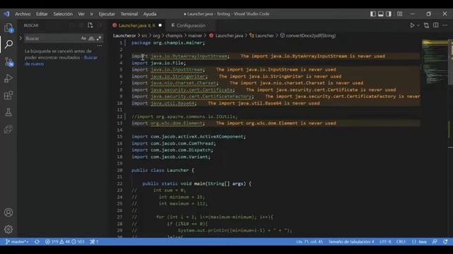Open the Manage gear icon
This screenshot has width=453, height=254.
tap(8, 229)
